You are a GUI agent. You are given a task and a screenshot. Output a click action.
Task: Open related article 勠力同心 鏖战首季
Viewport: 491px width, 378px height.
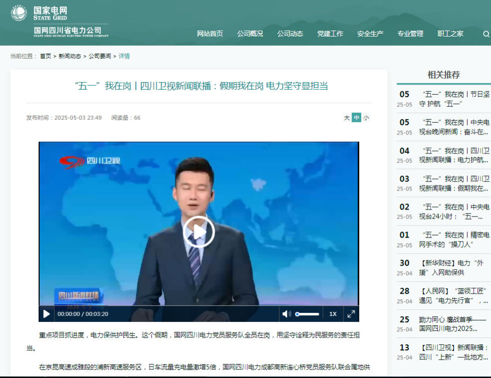(x=453, y=324)
